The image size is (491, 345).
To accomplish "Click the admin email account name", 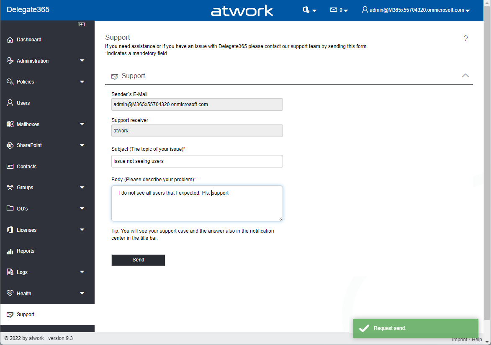I will click(x=417, y=10).
